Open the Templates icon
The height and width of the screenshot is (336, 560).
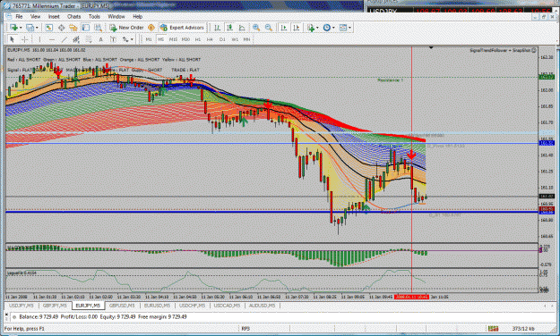[343, 28]
